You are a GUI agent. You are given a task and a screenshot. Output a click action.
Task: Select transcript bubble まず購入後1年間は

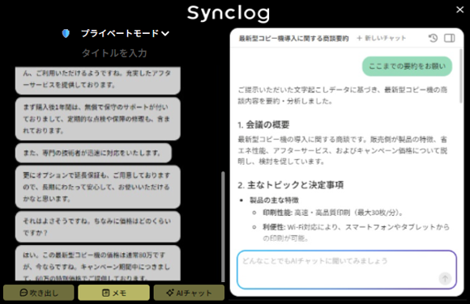[x=98, y=119]
